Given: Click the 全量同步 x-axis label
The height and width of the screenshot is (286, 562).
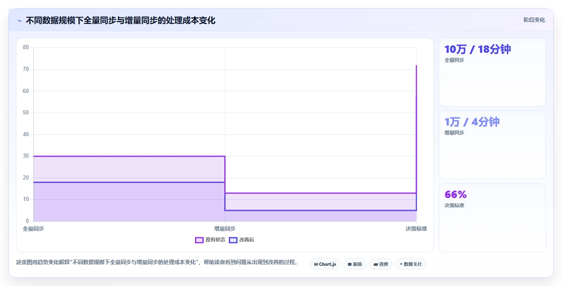Looking at the screenshot, I should click(x=33, y=229).
